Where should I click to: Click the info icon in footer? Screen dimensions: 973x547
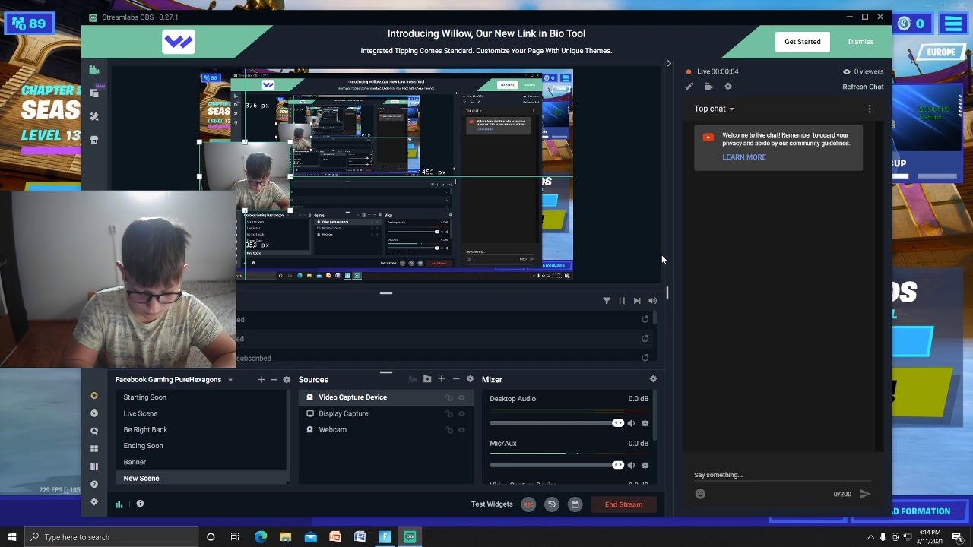click(140, 504)
